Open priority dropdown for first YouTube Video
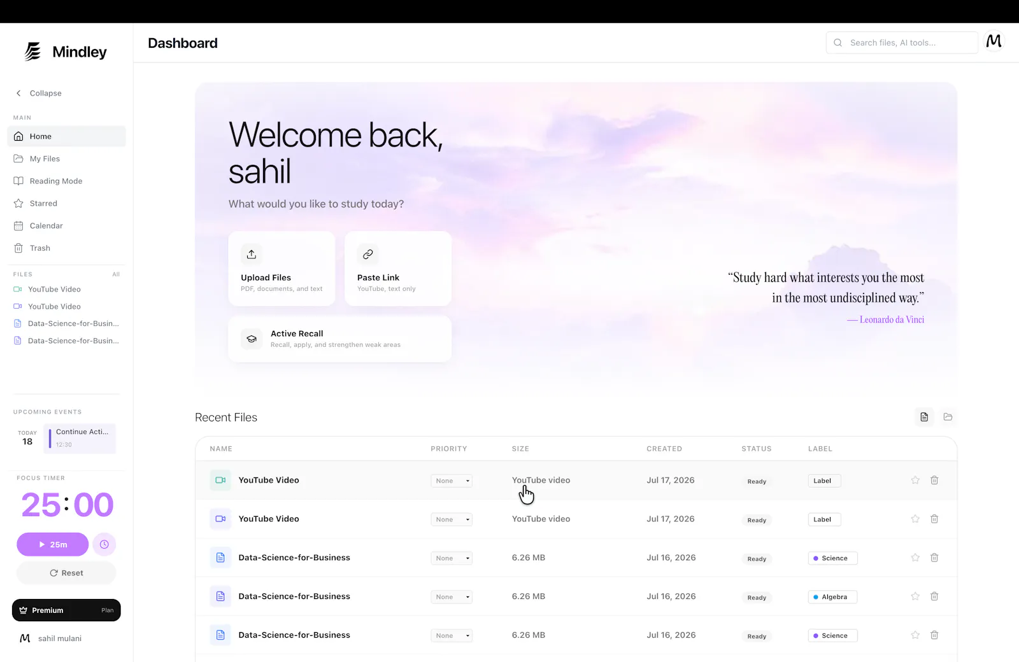Viewport: 1019px width, 662px height. pos(452,481)
